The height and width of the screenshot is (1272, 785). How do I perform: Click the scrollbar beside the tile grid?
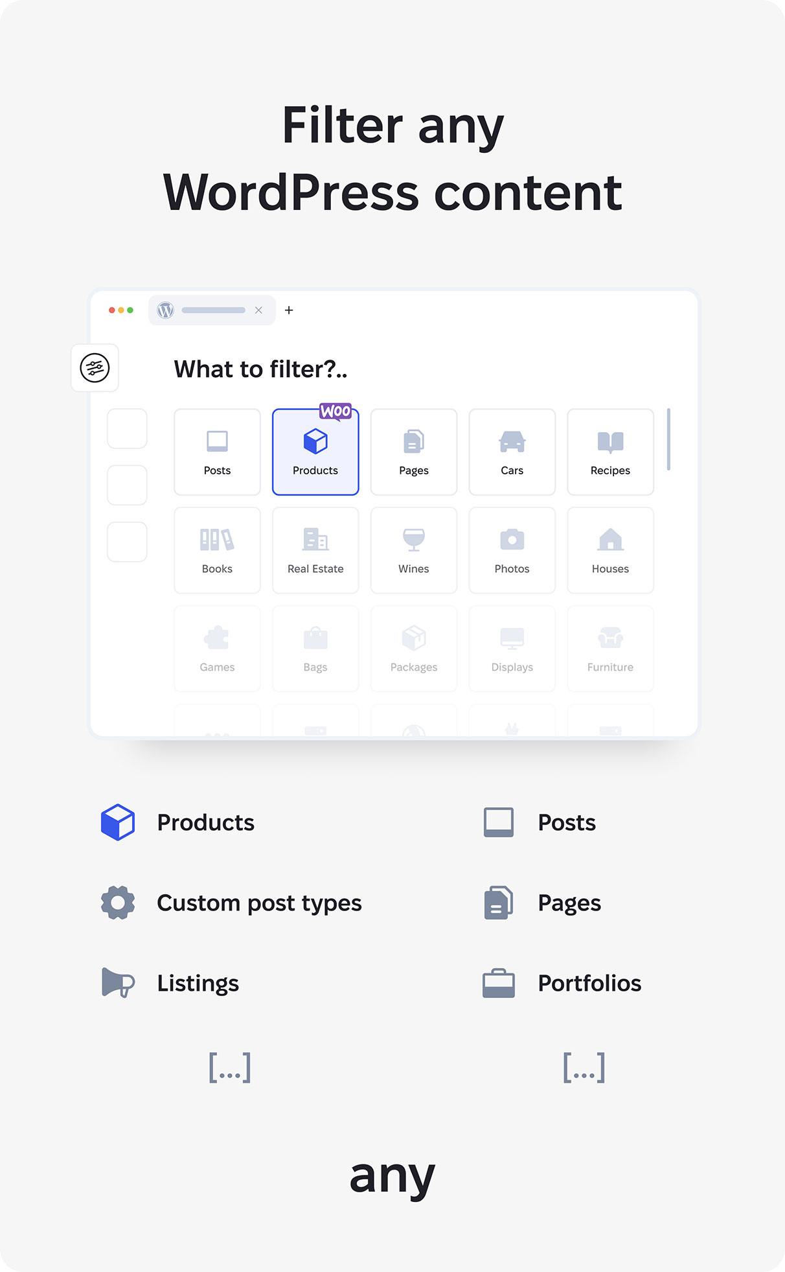668,439
